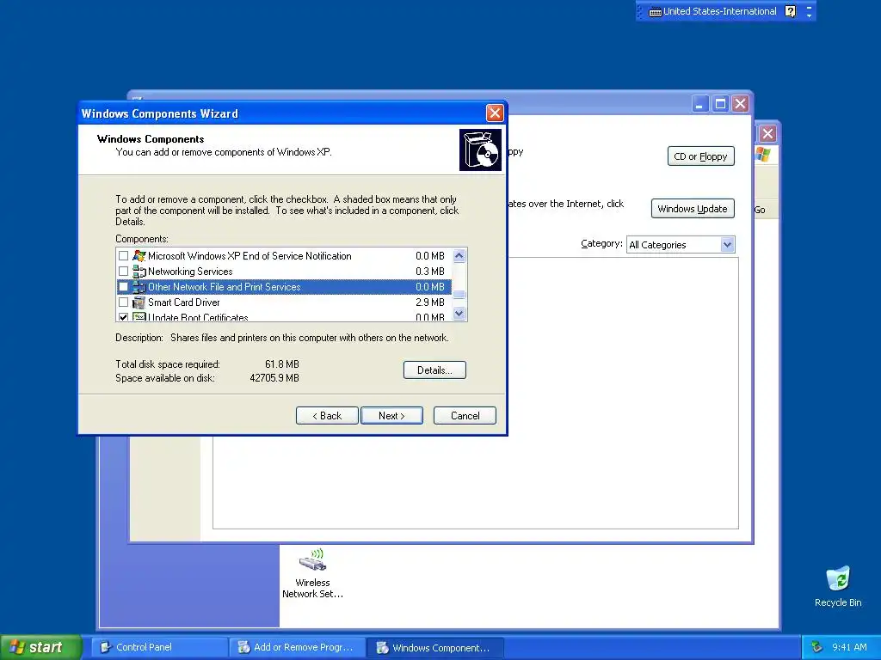Image resolution: width=881 pixels, height=660 pixels.
Task: Uncheck the Update Root Certificates checkbox
Action: pos(124,317)
